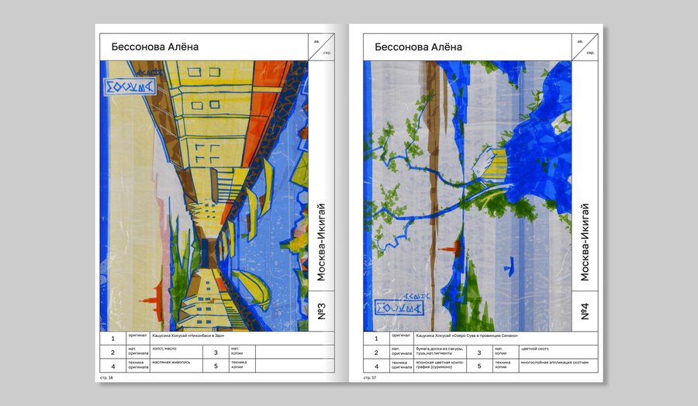
Task: Click the rotated 'Москва-Икигай' label on the left page
Action: [321, 243]
